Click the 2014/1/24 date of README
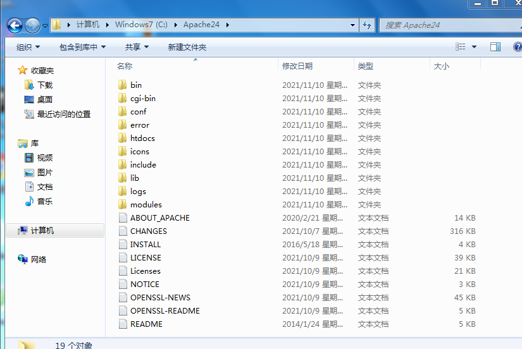This screenshot has height=349, width=522. (x=313, y=324)
